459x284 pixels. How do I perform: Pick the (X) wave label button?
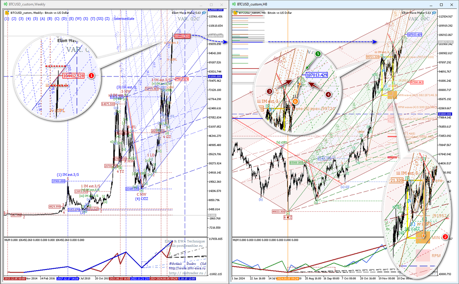86,19
